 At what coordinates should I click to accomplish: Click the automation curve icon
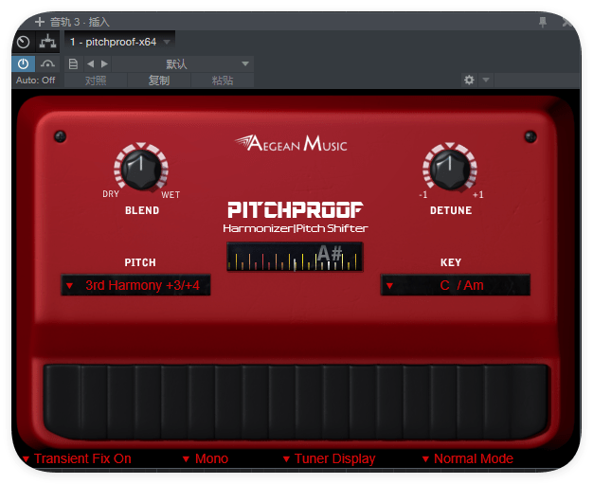click(x=47, y=63)
